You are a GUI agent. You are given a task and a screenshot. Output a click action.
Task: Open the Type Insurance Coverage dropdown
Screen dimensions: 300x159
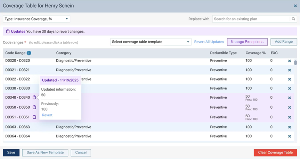(37, 19)
